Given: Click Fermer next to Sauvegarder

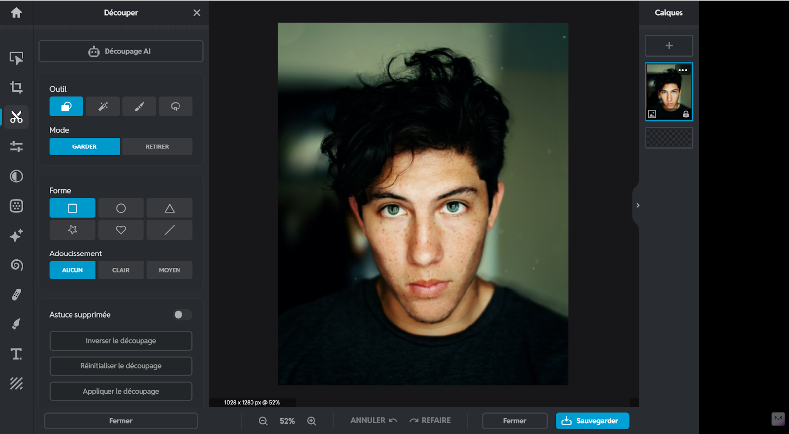Looking at the screenshot, I should (x=515, y=421).
